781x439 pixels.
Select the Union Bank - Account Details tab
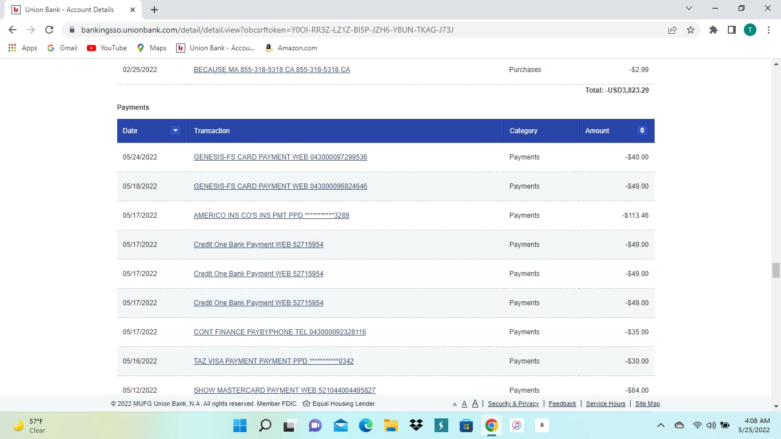[74, 10]
